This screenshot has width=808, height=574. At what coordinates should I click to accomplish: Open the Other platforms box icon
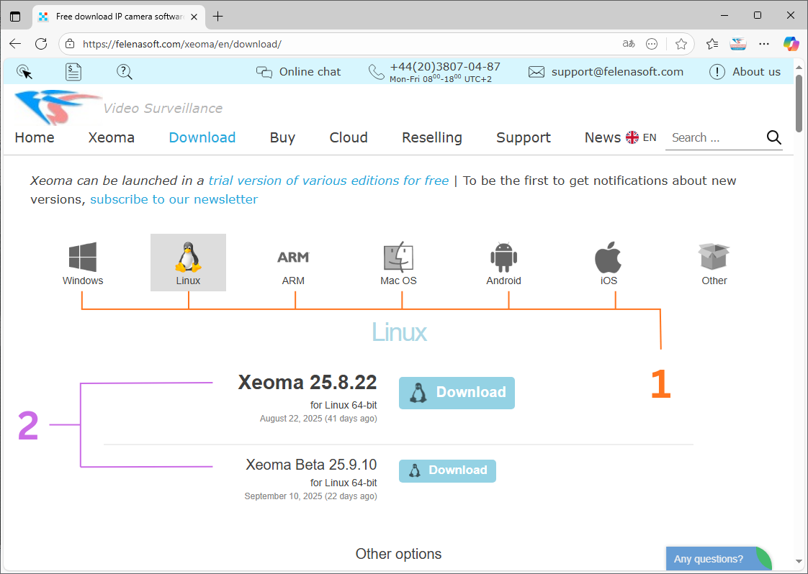tap(714, 258)
